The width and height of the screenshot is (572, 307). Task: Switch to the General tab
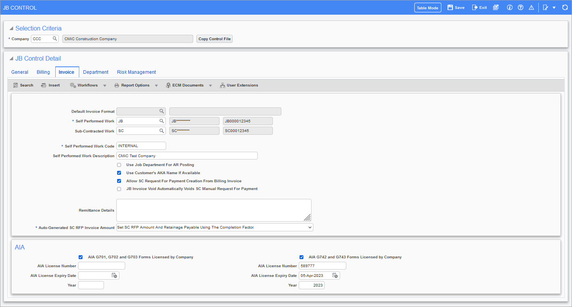point(20,72)
